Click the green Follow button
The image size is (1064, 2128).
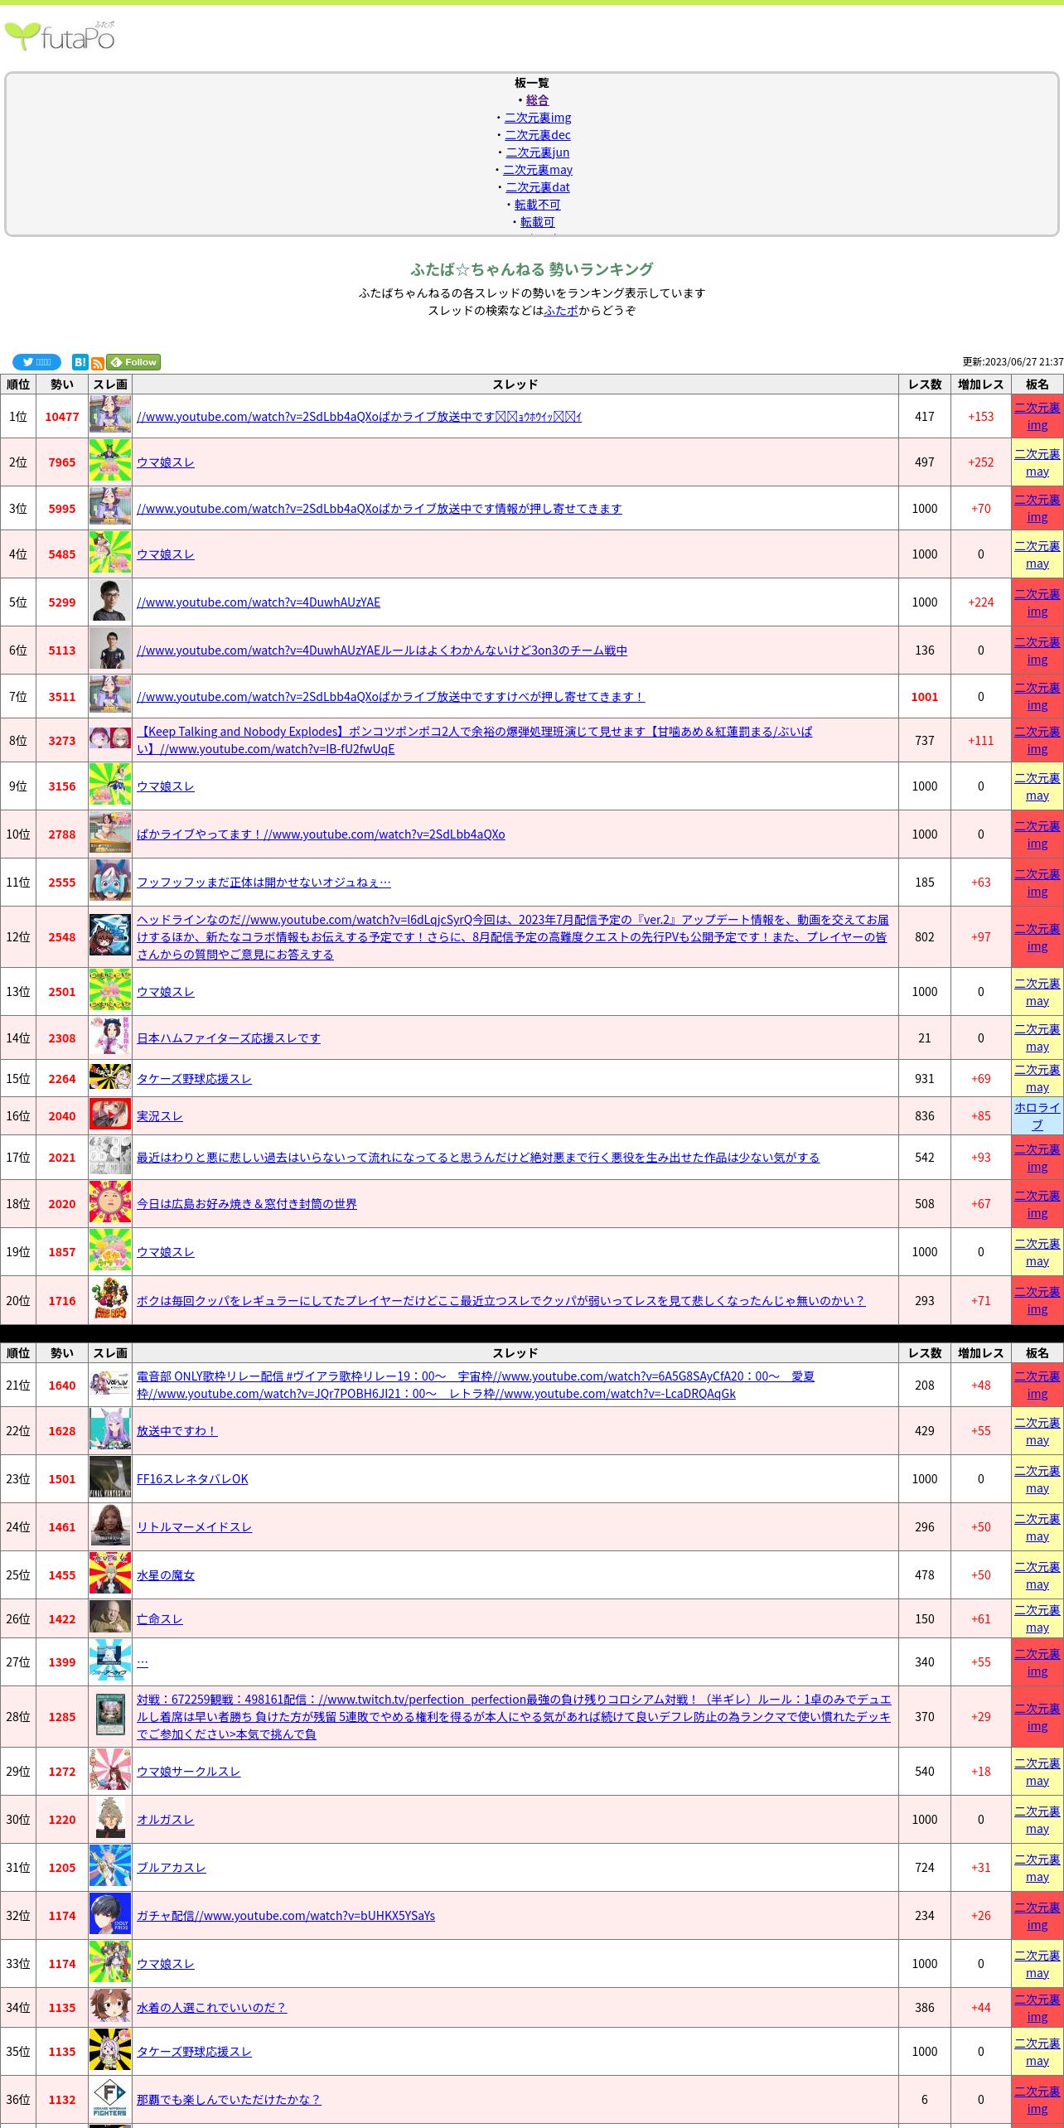point(133,362)
